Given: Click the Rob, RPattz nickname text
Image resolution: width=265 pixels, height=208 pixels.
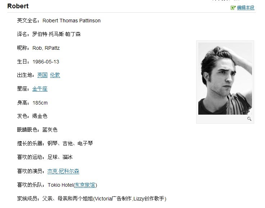Looking at the screenshot, I should 46,48.
